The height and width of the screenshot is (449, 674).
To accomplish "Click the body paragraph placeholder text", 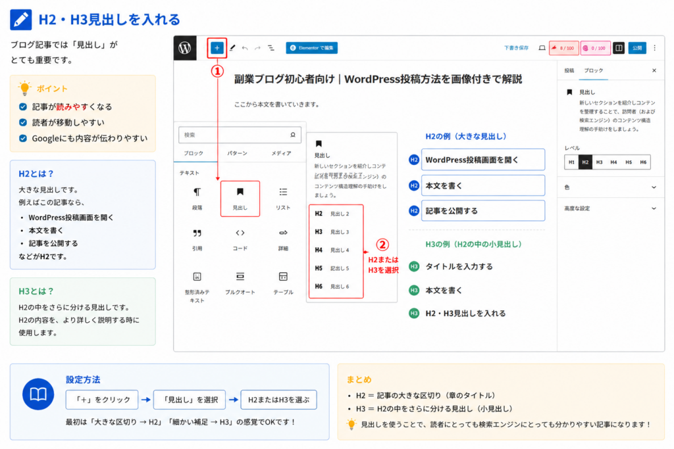I will click(x=276, y=105).
